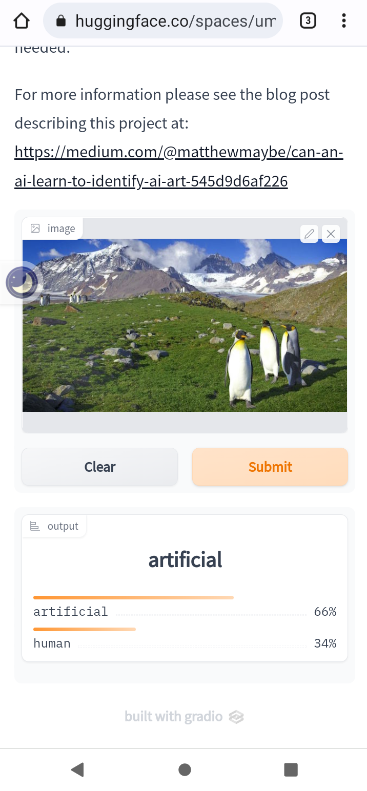Click the image label tag icon
Viewport: 367px width, 791px height.
(x=35, y=228)
